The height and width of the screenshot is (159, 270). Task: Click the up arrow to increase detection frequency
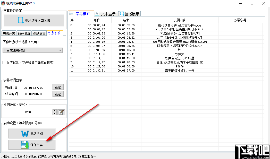(55, 111)
